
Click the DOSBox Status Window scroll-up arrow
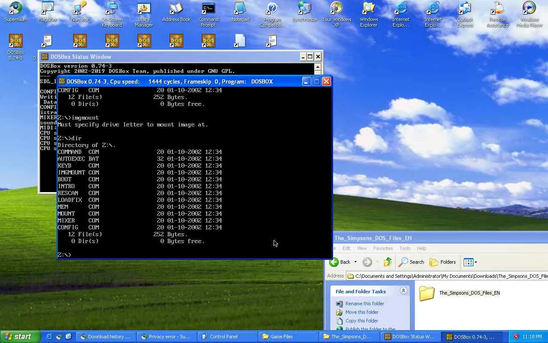point(318,67)
